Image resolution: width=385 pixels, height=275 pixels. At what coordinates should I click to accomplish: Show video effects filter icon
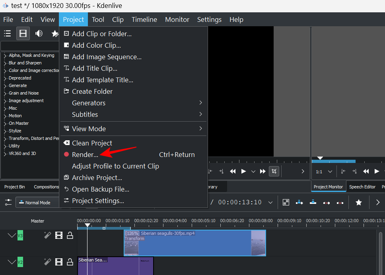point(23,33)
